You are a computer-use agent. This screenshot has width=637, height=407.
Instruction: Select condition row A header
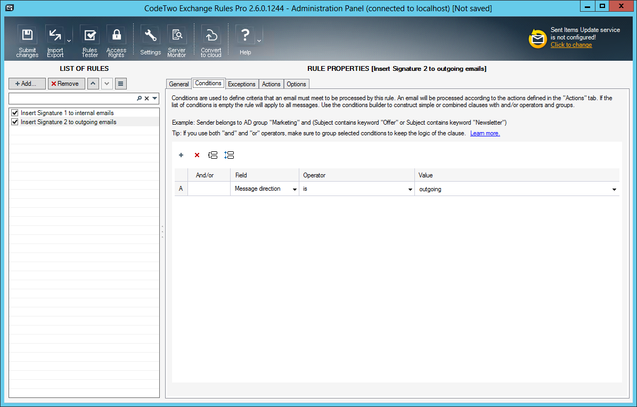click(181, 189)
